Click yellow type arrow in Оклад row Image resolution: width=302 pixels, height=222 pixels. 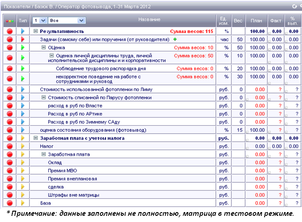[x=23, y=162]
